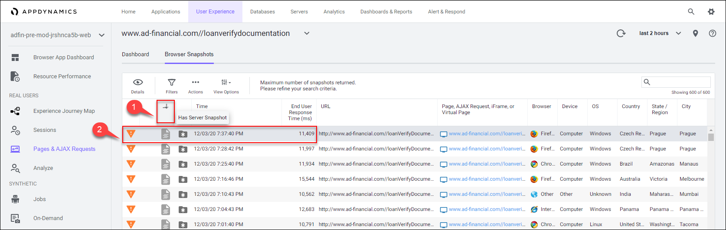Sort by Browser column header
The height and width of the screenshot is (230, 726).
click(542, 106)
